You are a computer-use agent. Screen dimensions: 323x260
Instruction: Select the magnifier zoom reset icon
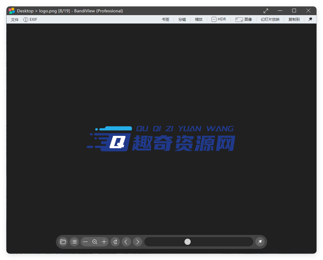coord(95,242)
